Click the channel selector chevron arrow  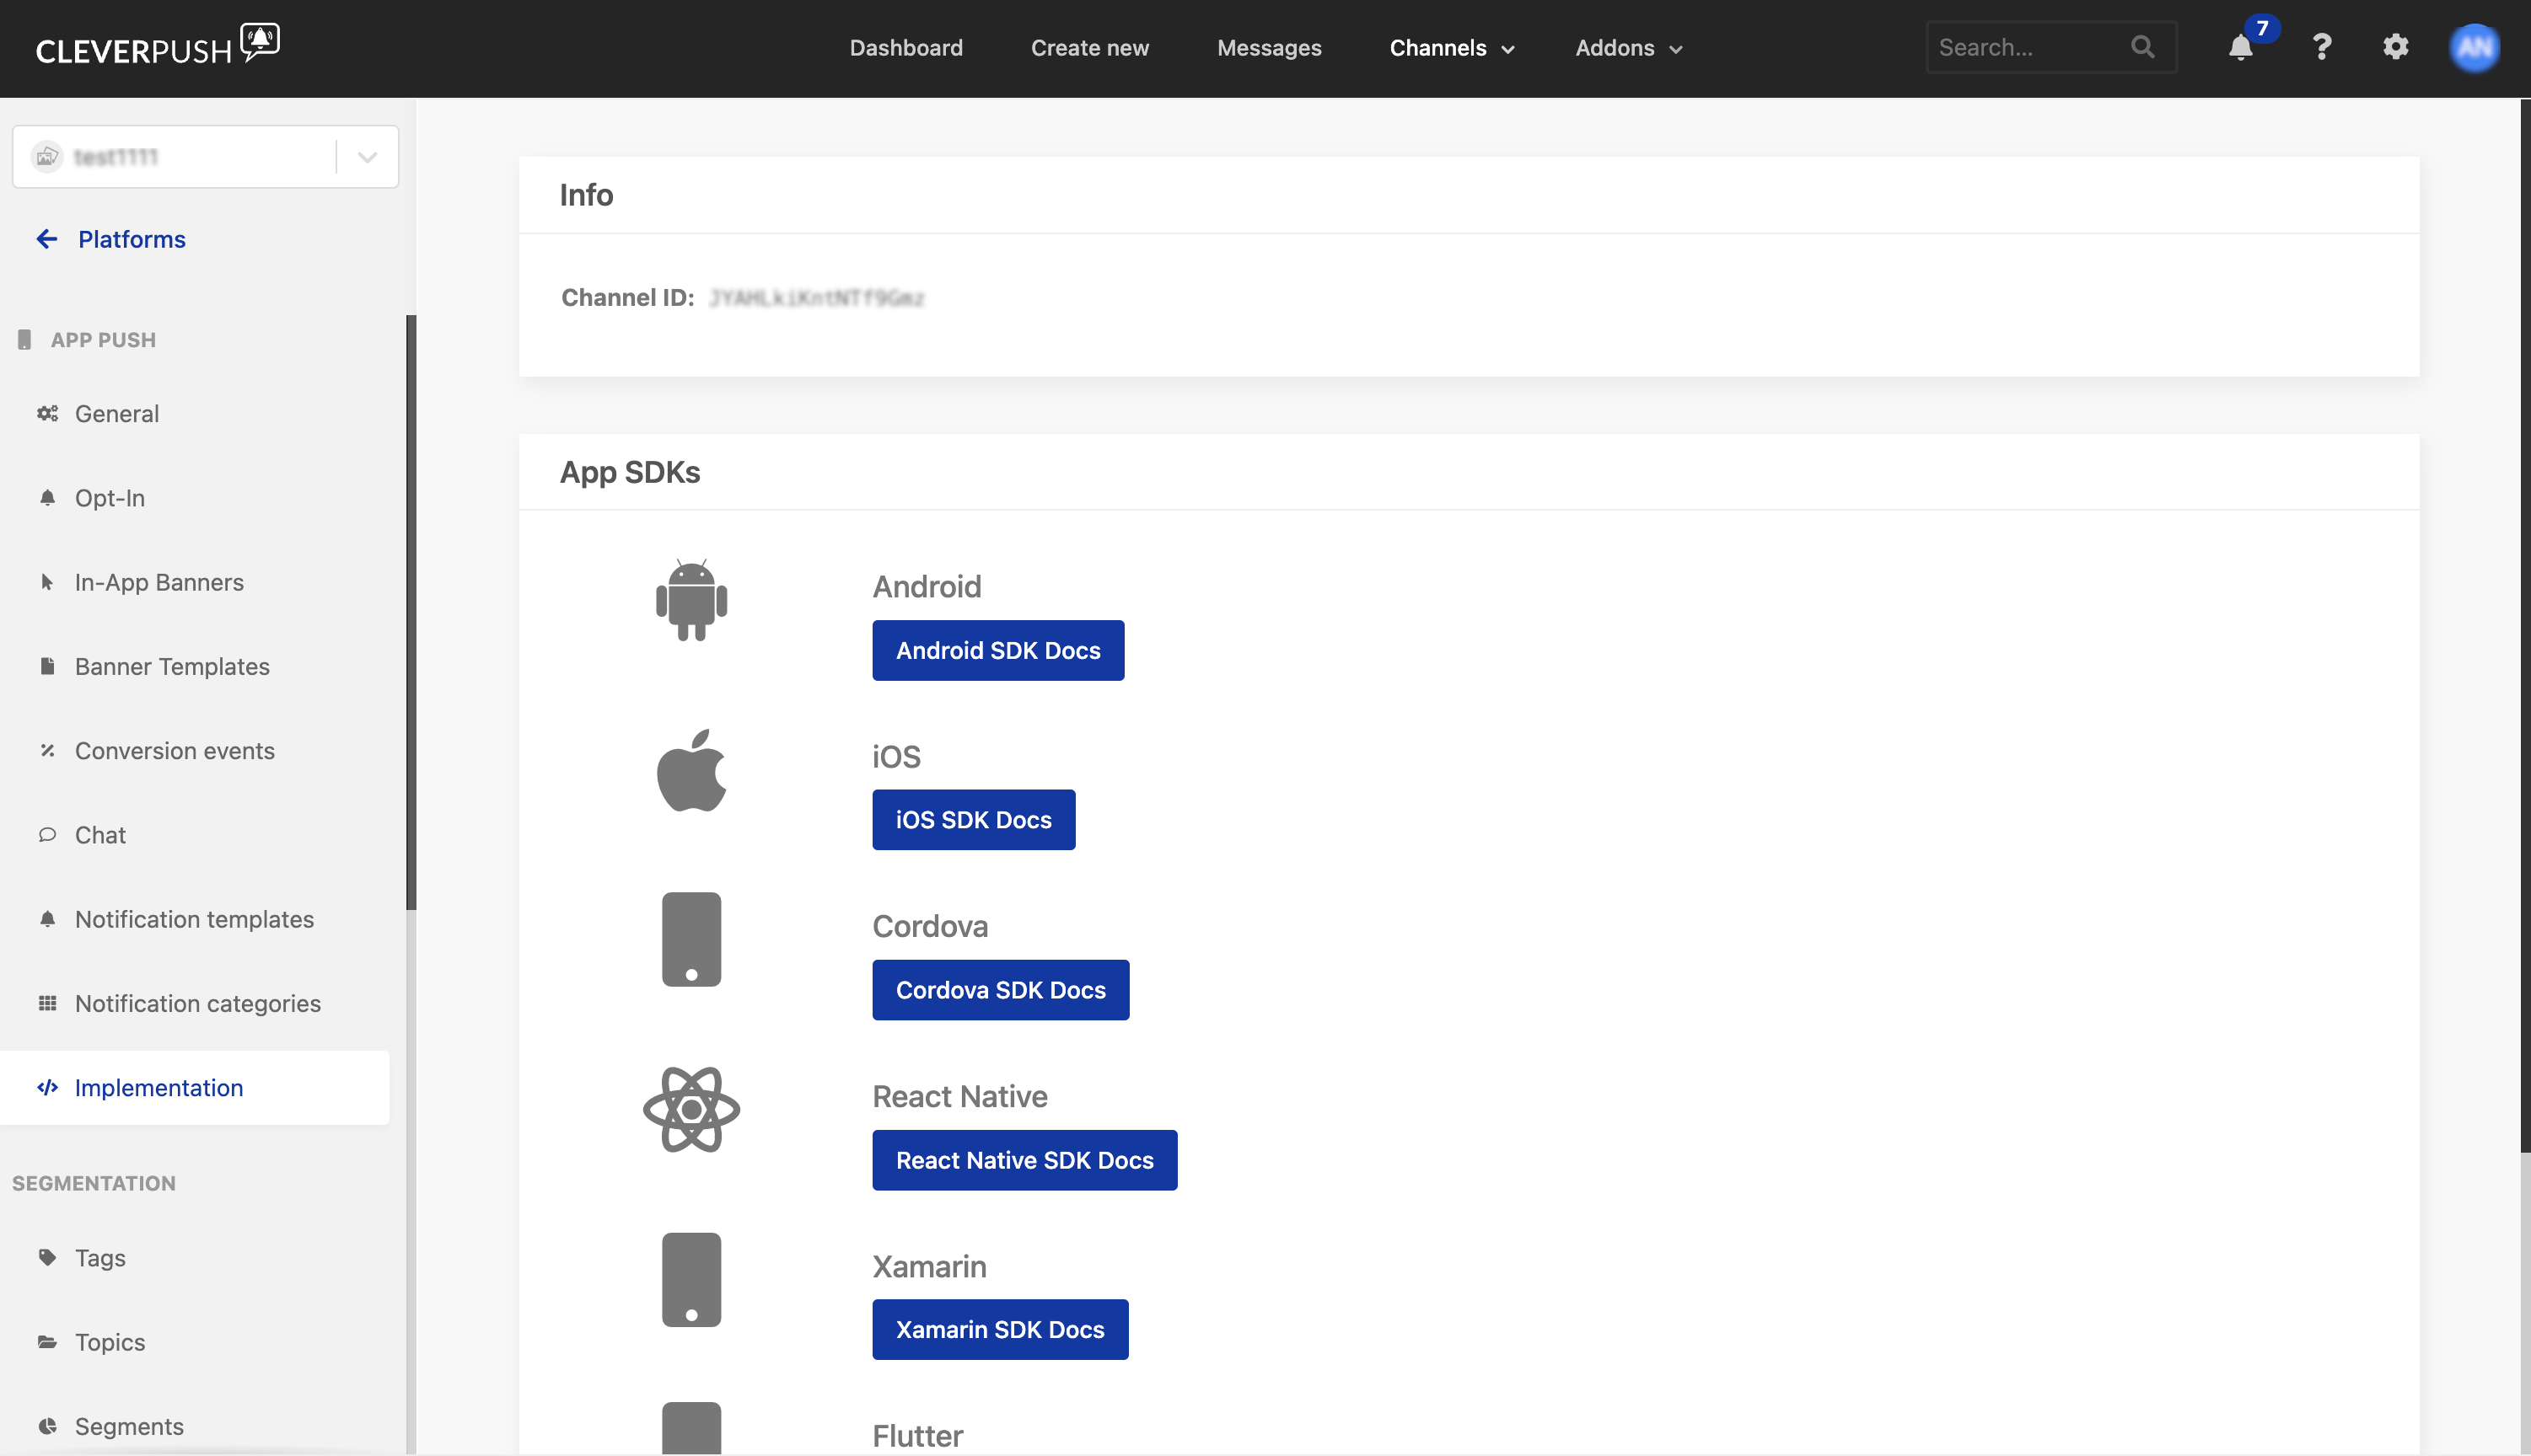(367, 157)
